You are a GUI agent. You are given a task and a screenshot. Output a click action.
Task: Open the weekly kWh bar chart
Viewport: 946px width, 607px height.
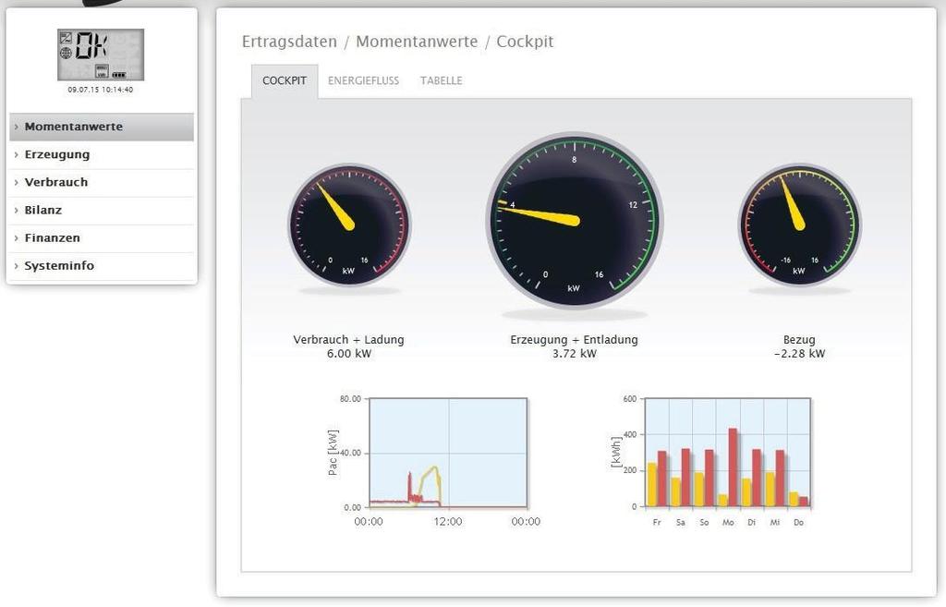tap(727, 453)
